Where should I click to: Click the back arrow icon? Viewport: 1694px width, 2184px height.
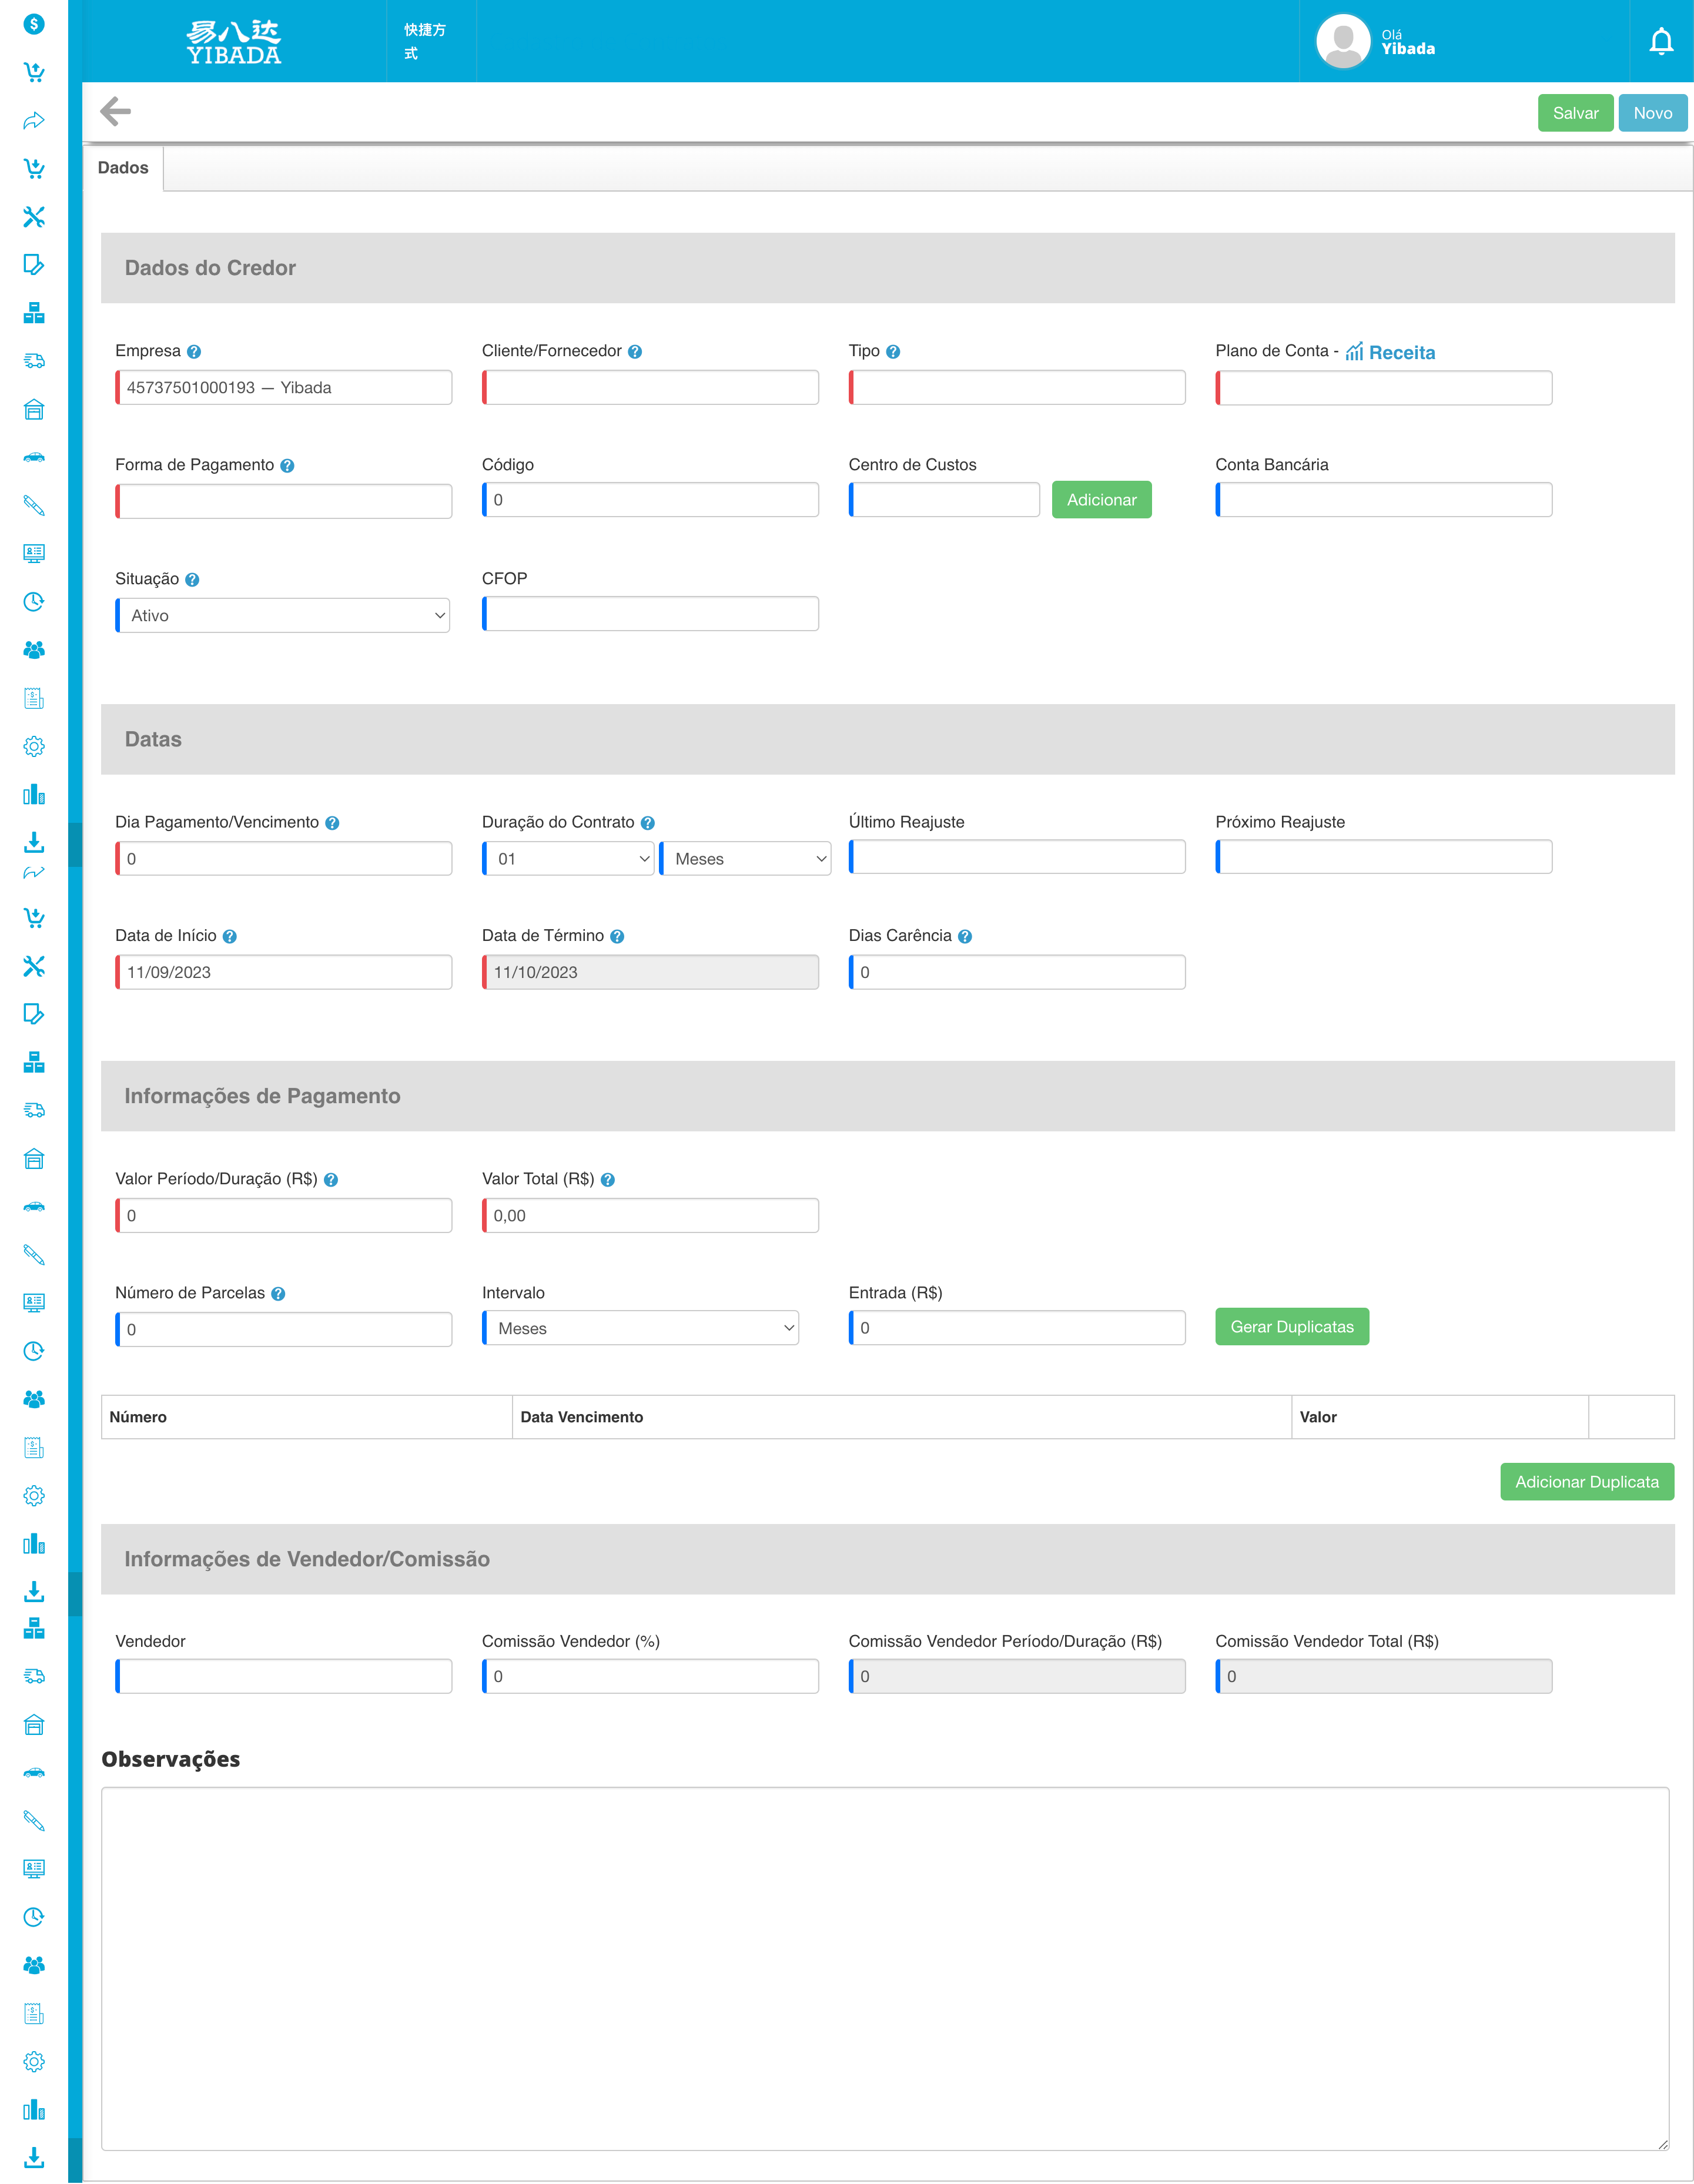116,111
